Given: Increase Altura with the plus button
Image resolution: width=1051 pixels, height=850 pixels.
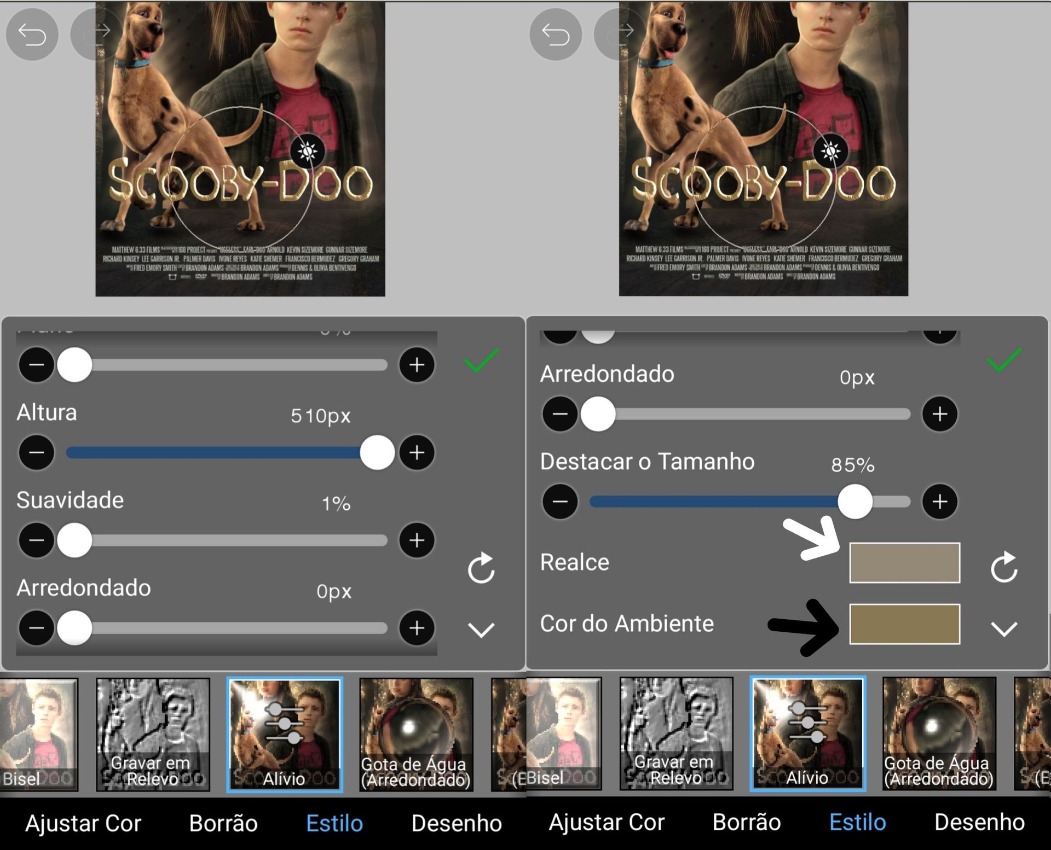Looking at the screenshot, I should tap(417, 452).
